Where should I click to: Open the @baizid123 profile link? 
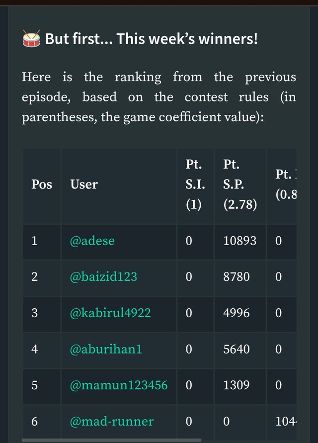[103, 276]
